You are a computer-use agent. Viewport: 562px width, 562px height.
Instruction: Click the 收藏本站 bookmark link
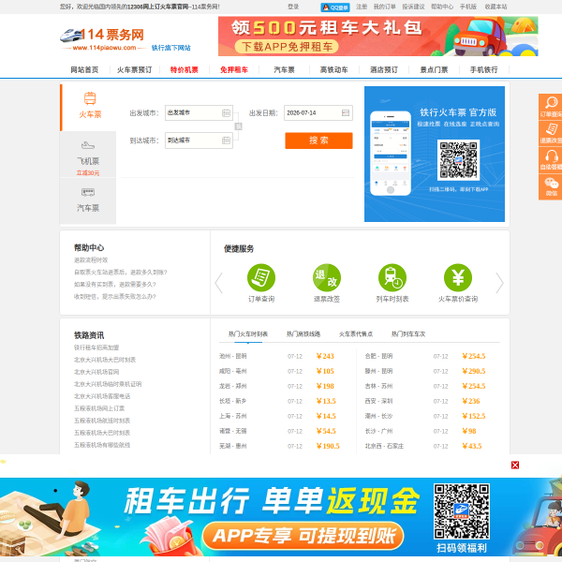[496, 7]
